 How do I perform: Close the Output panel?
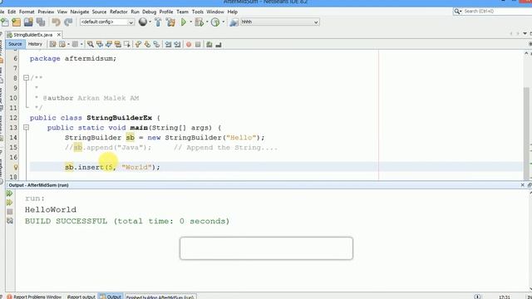[x=523, y=185]
